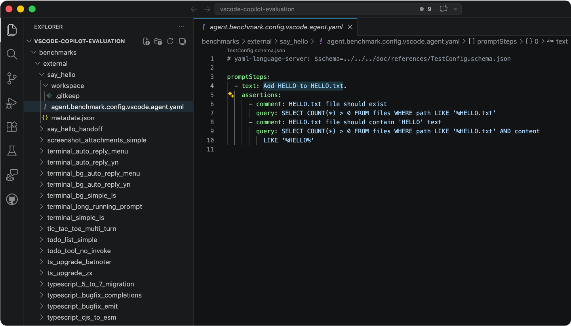Open the TestConfig.schema.json code lens link
This screenshot has height=326, width=571.
256,51
